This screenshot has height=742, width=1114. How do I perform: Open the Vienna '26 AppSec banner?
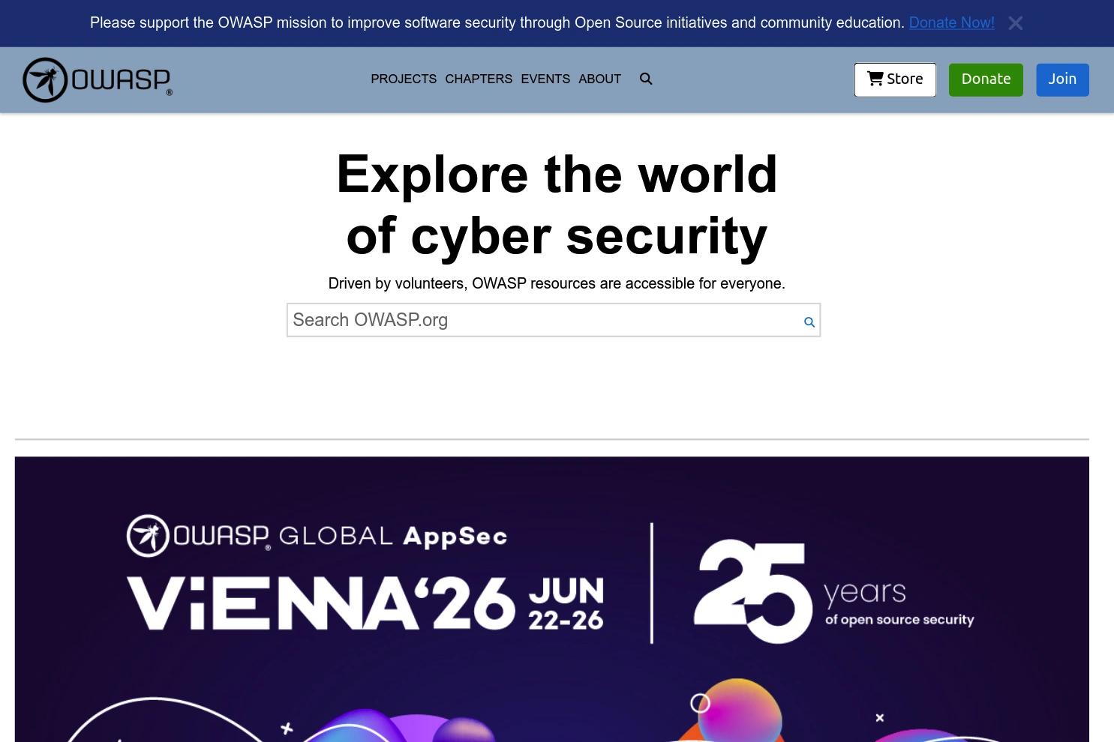[x=551, y=599]
